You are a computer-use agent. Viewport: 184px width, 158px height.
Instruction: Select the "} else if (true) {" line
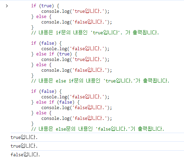(54, 54)
